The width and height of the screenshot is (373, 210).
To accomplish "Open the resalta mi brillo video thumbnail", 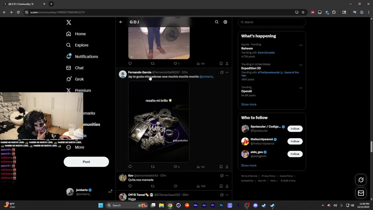I will tap(159, 122).
